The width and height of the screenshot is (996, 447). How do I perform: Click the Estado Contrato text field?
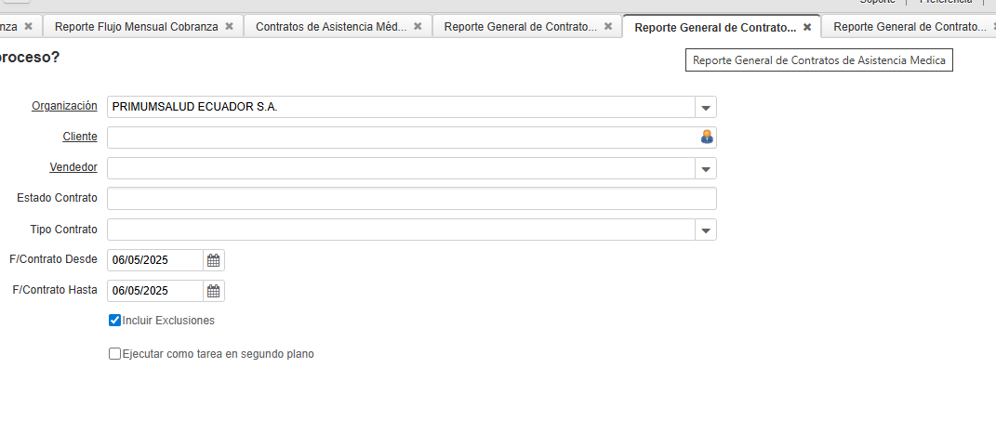click(411, 199)
